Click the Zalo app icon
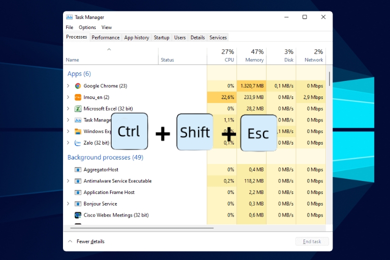Screen dimensions: 390x260 coord(78,143)
